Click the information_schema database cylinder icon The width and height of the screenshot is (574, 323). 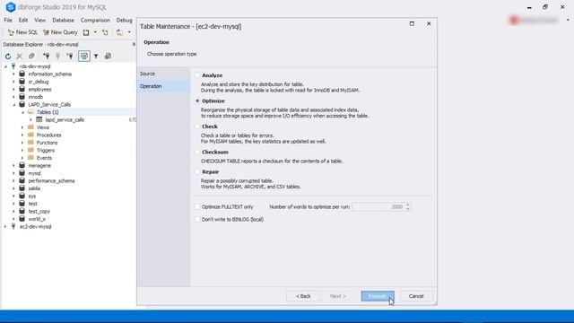click(x=22, y=74)
